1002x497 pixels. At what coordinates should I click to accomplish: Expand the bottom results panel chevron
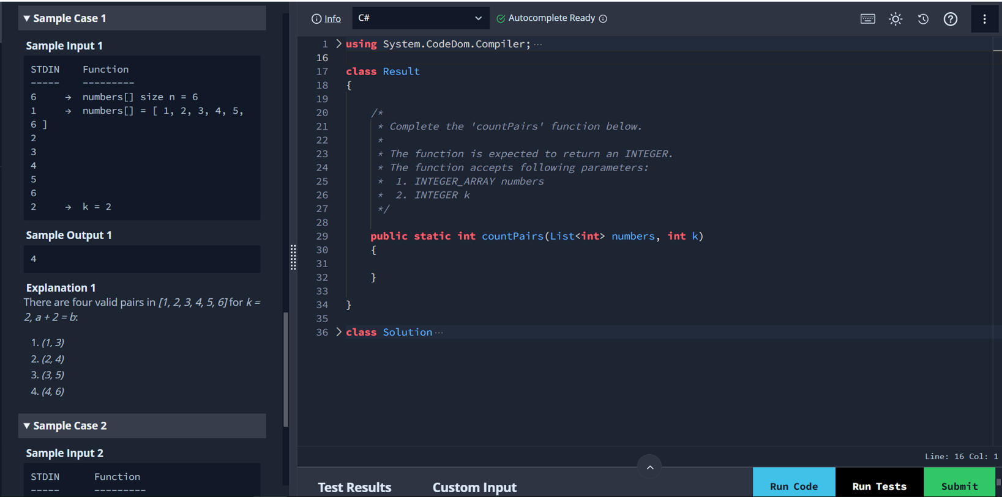tap(649, 467)
